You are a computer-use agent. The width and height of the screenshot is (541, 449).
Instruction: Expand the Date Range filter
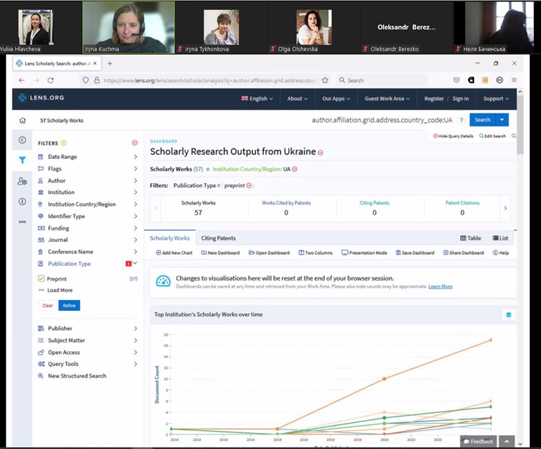87,157
